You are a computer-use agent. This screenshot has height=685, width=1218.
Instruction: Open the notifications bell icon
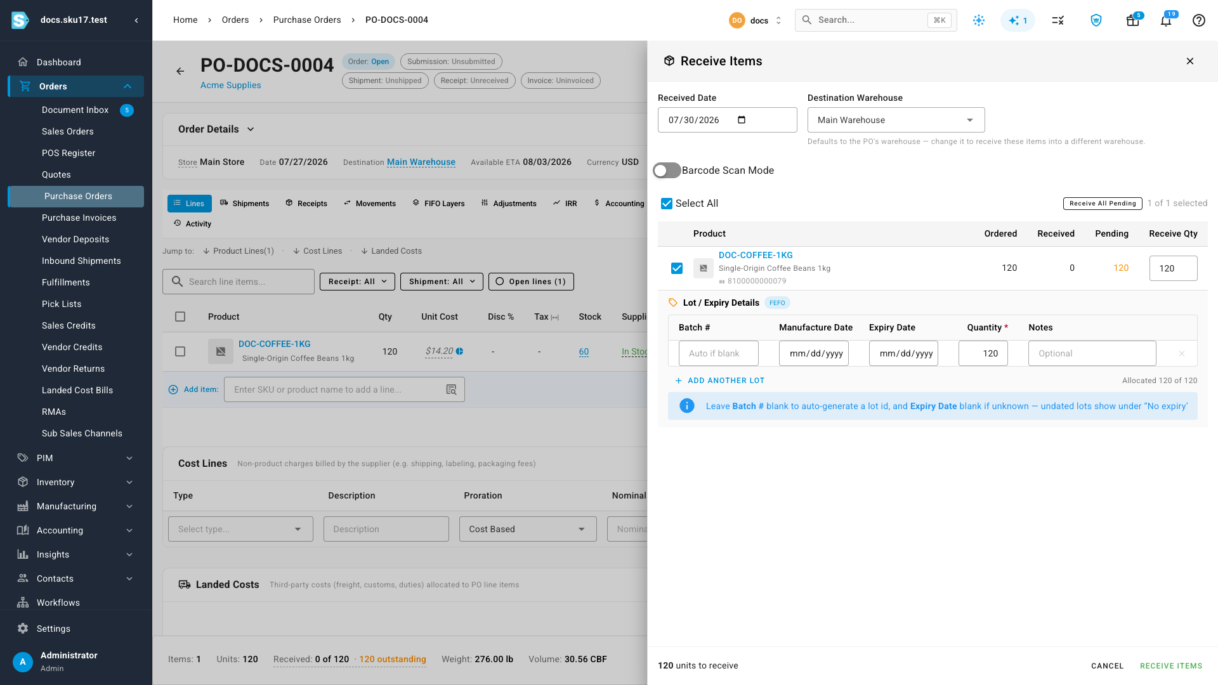pos(1166,20)
